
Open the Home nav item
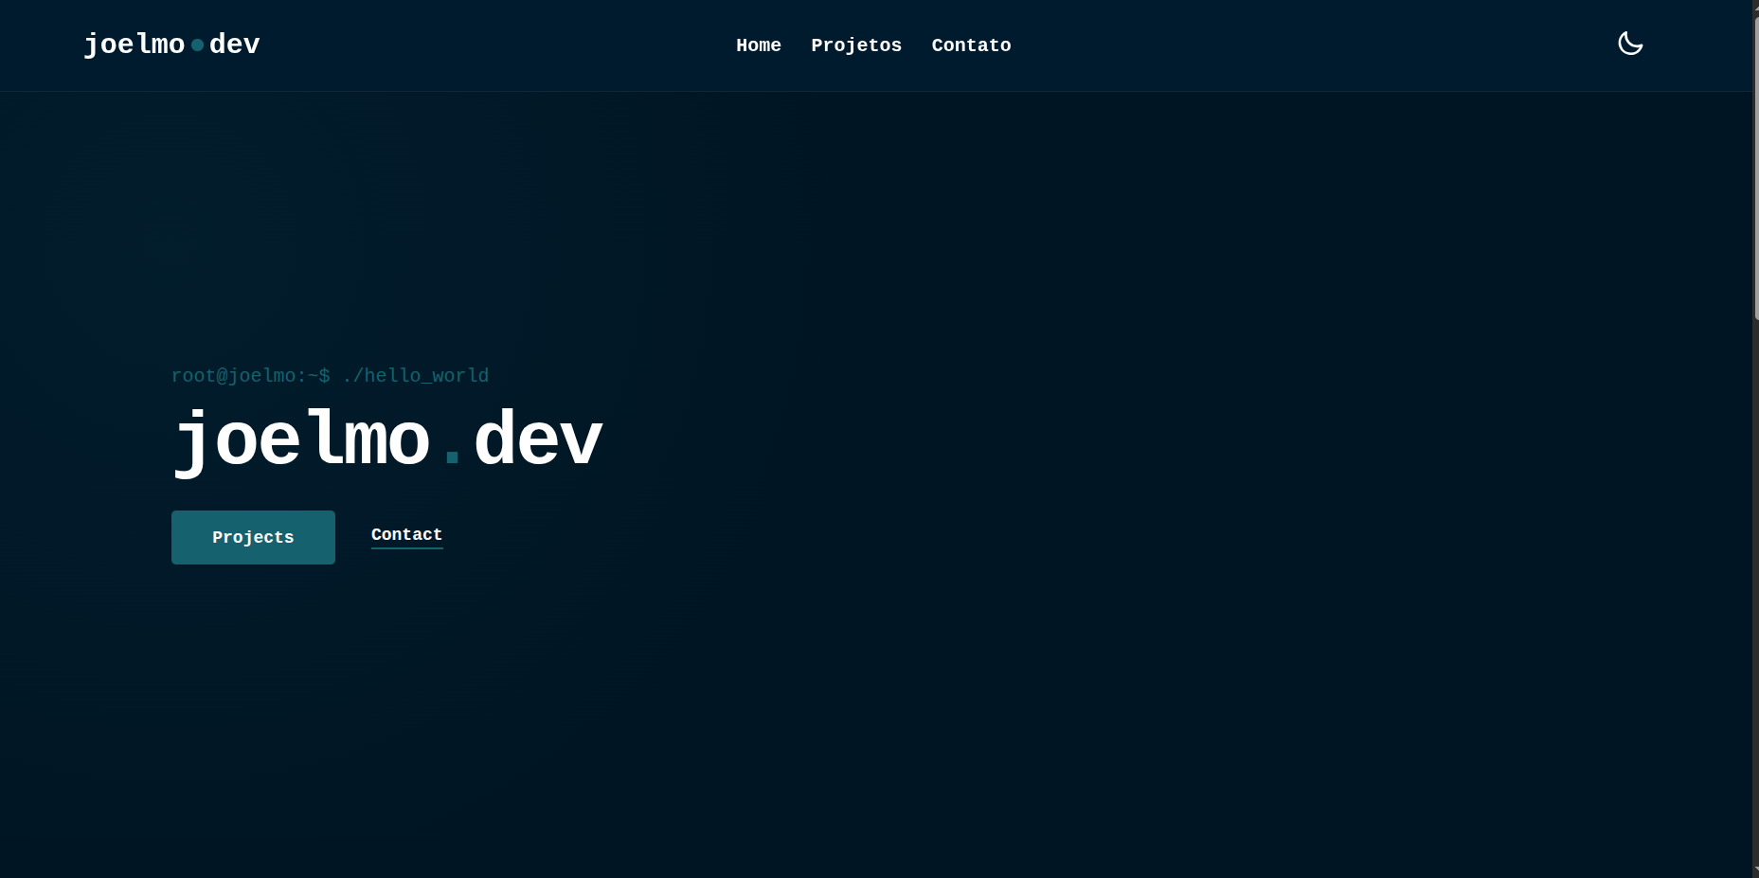coord(758,45)
